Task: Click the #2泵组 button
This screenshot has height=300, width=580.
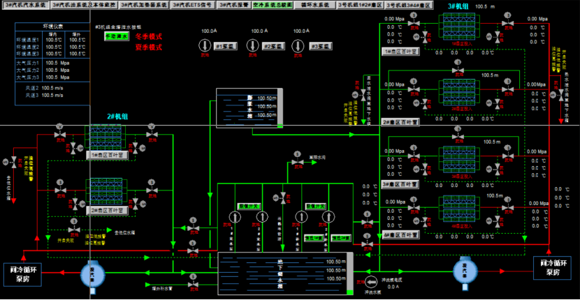Action: (x=273, y=47)
